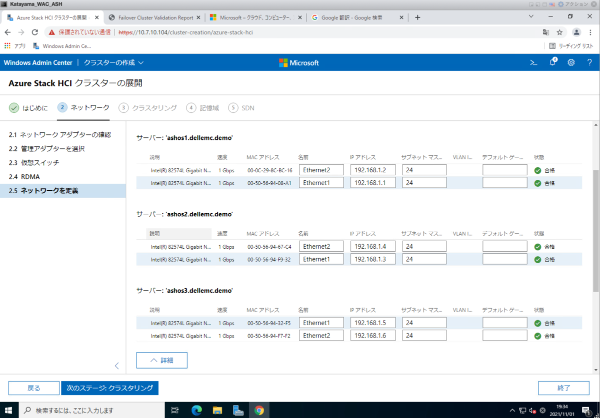The image size is (600, 418).
Task: Click MAC address 00-0C-29-8C-BC-16
Action: pos(270,170)
